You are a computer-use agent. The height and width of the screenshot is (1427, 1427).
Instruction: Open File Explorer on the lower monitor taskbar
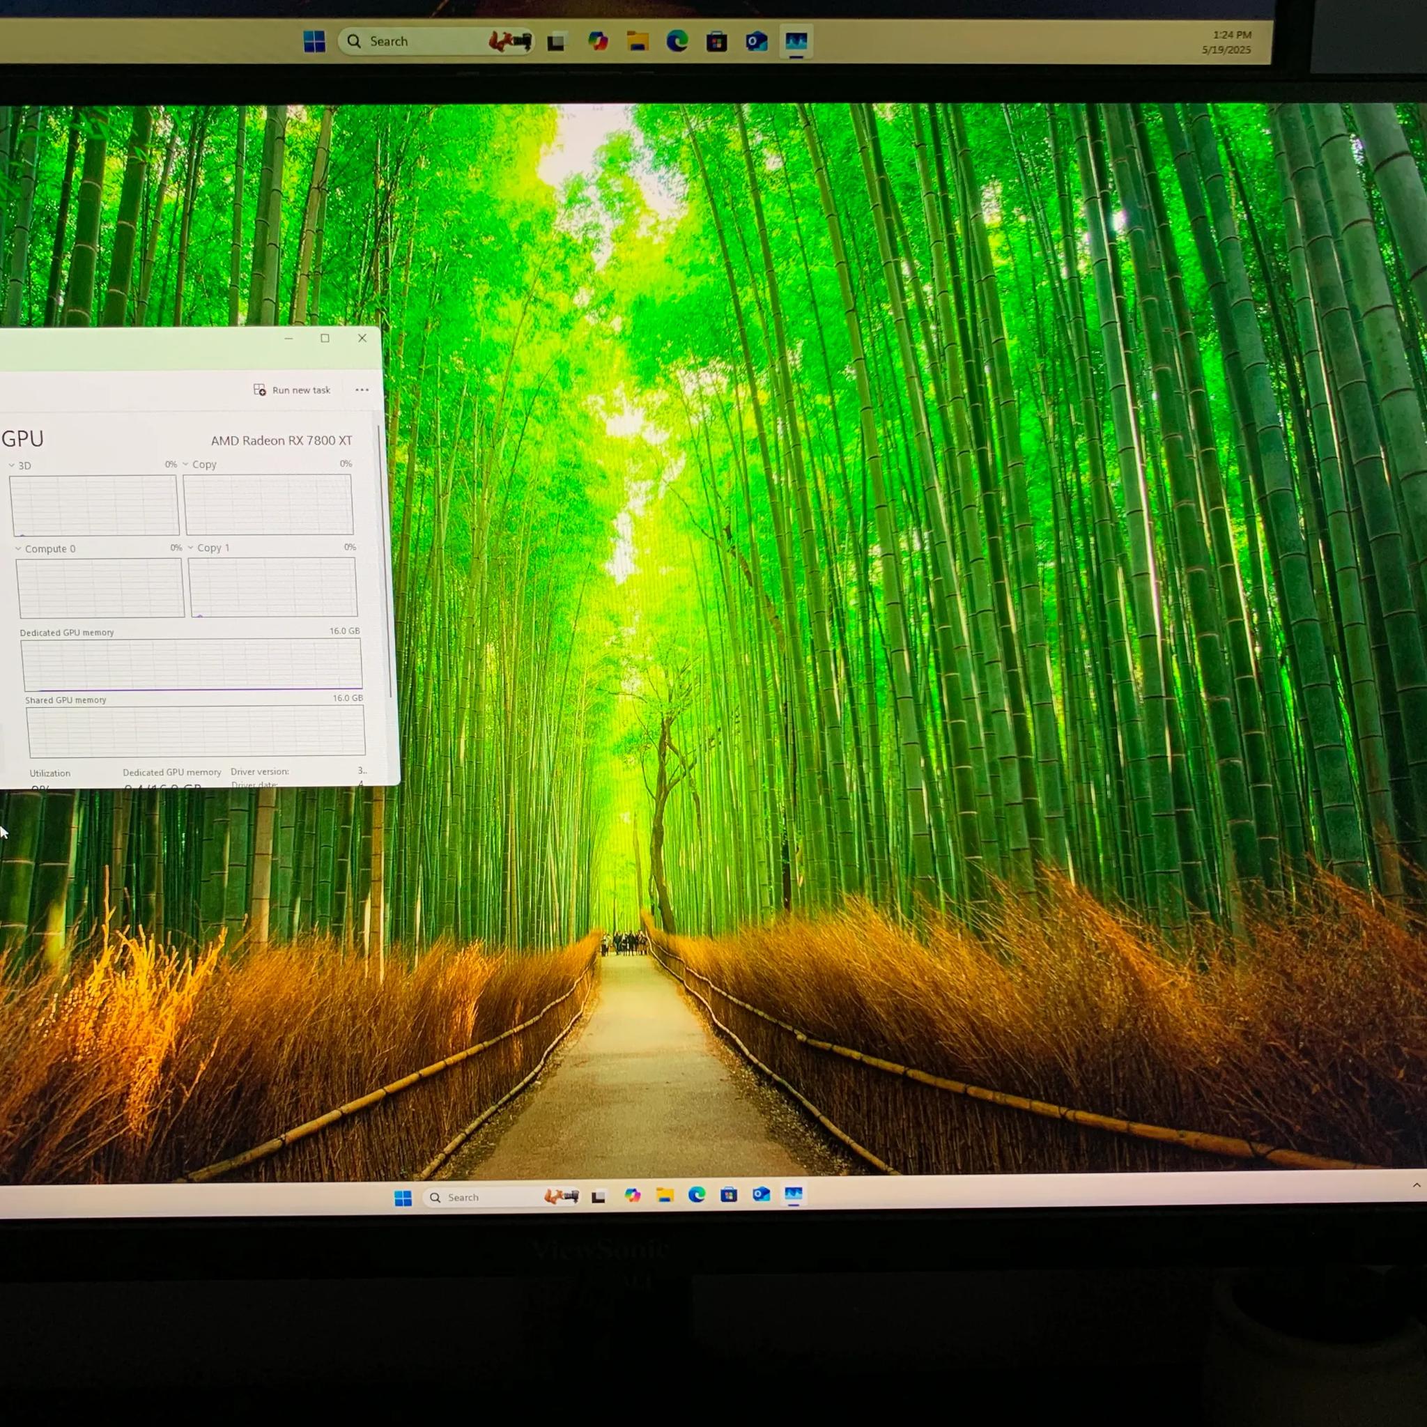click(x=665, y=1195)
